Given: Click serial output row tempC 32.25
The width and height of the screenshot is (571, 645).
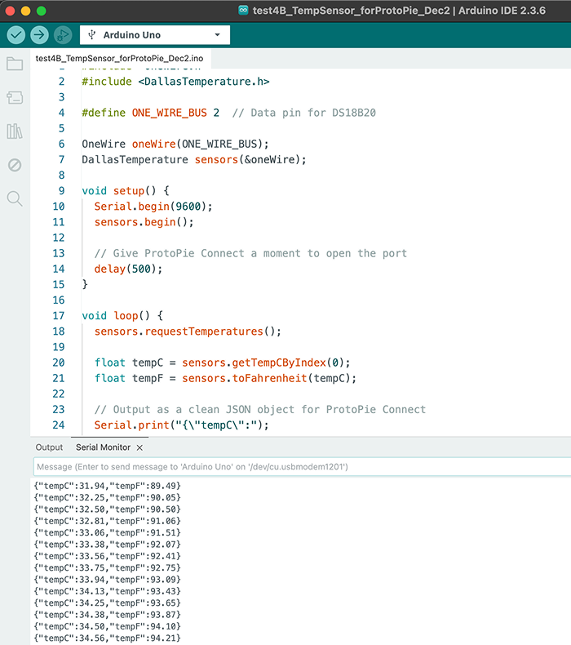Looking at the screenshot, I should (x=108, y=498).
